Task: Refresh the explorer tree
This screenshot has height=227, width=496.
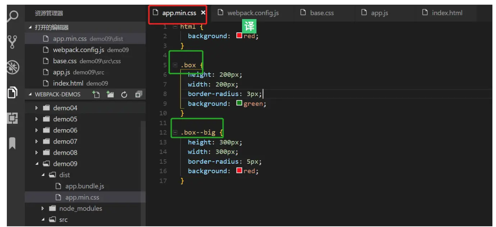Action: [x=124, y=95]
